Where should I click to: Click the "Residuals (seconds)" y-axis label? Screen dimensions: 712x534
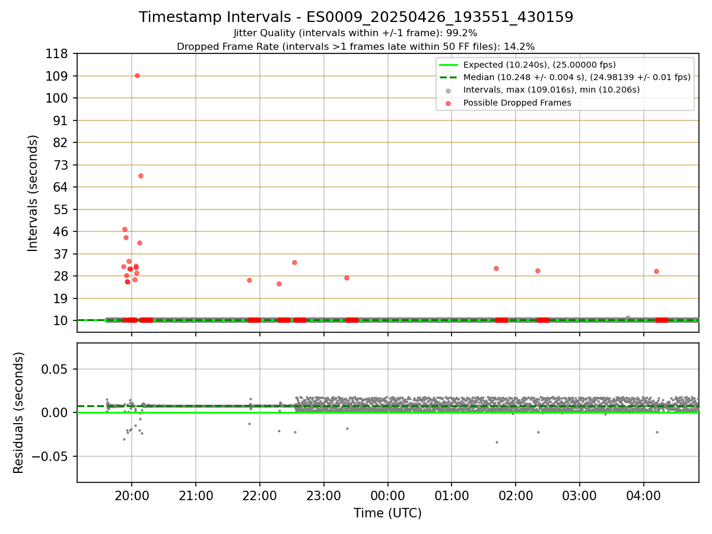click(19, 412)
